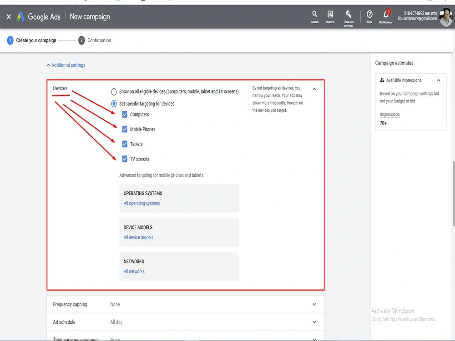455x341 pixels.
Task: Select step 1 Create your campaign
Action: coord(32,40)
